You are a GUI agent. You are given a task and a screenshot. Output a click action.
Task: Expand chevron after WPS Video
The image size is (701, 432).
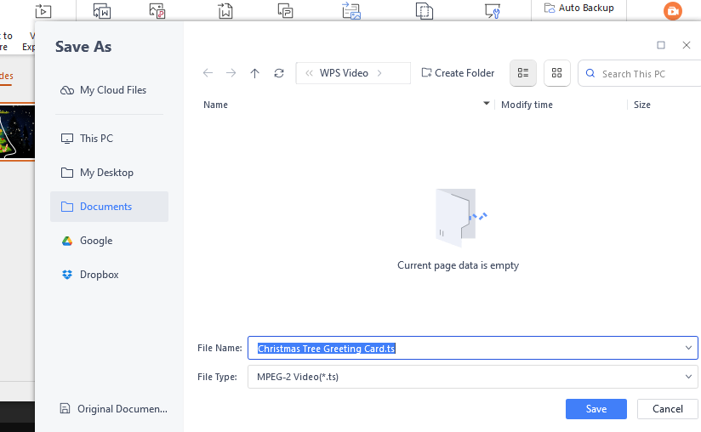point(379,73)
